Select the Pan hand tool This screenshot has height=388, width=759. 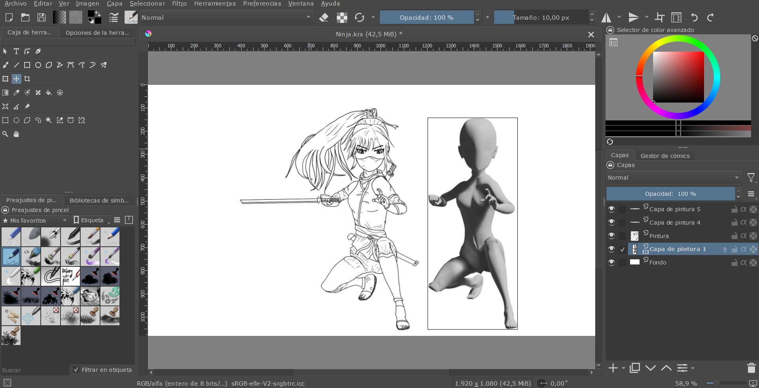16,134
